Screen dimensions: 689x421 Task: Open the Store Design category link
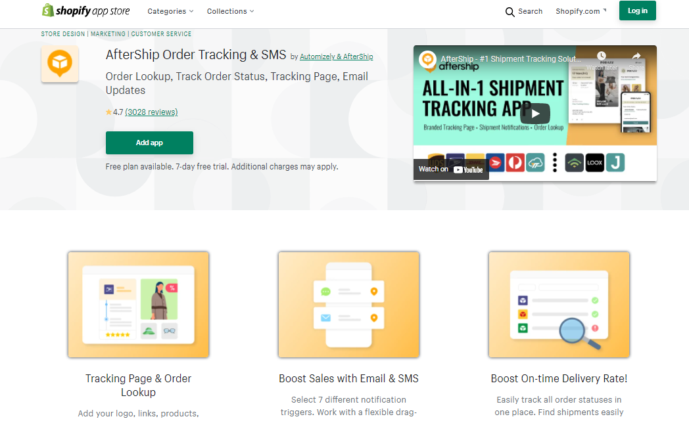click(x=63, y=33)
